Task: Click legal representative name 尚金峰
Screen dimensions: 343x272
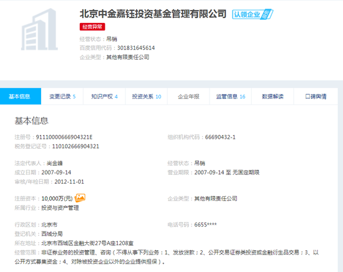Action: coord(55,163)
